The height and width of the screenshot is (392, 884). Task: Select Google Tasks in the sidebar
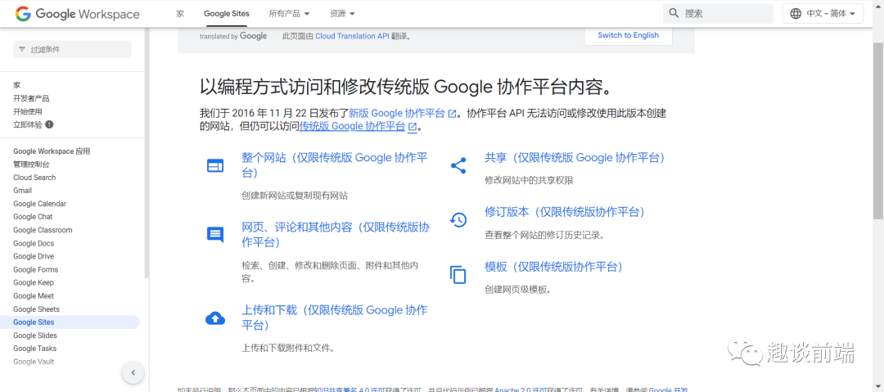click(x=35, y=349)
